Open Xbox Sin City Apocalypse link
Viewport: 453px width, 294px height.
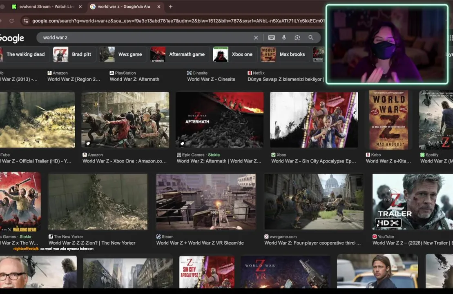point(313,161)
